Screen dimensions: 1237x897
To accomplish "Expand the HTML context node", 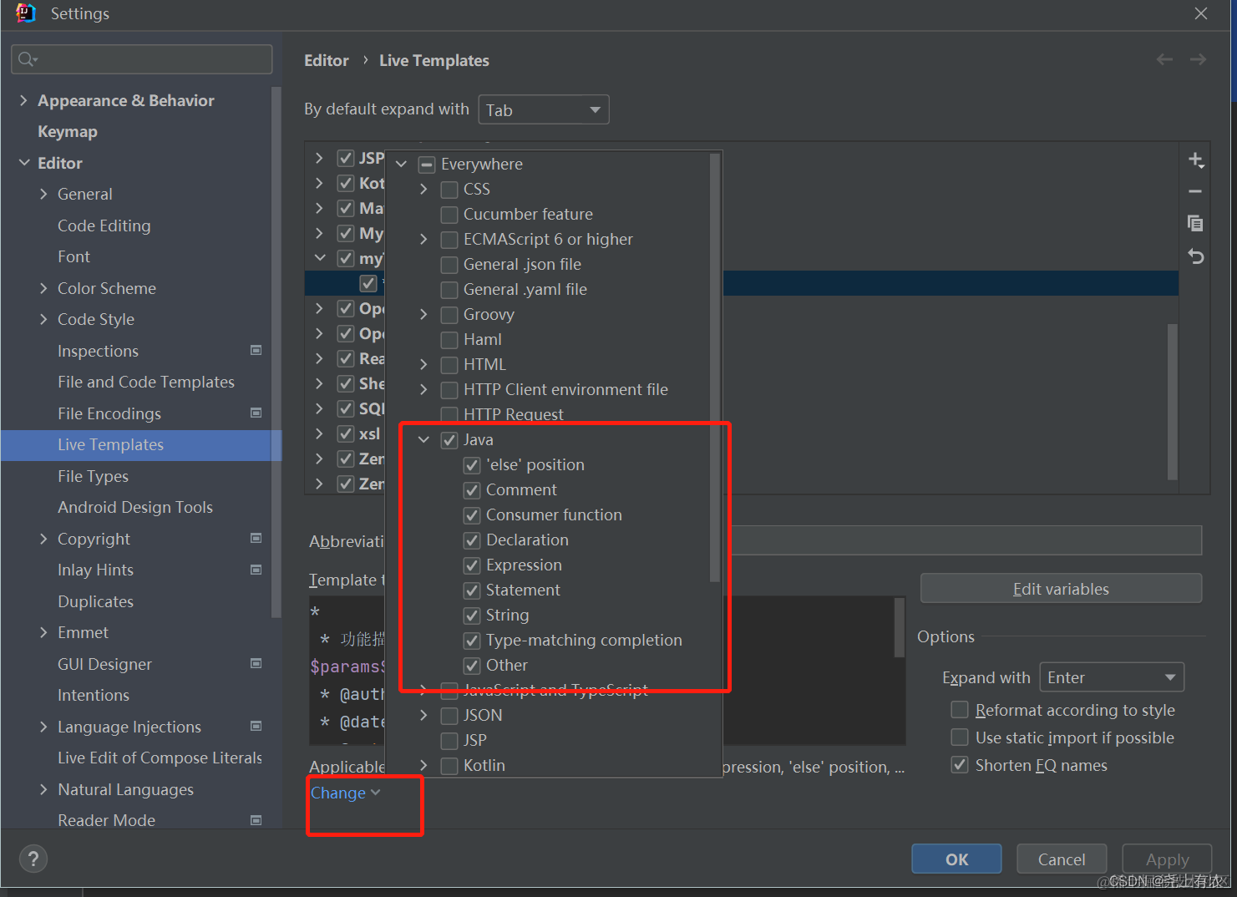I will pyautogui.click(x=423, y=364).
